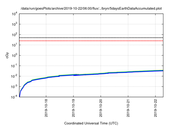Click the 2019-10-21 date tick label

pos(128,108)
